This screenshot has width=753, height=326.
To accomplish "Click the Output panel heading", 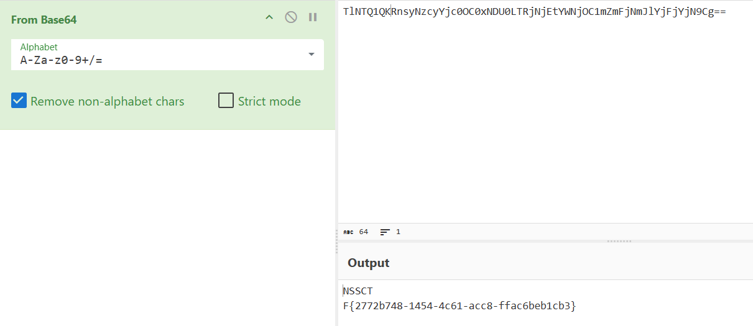I will coord(368,263).
